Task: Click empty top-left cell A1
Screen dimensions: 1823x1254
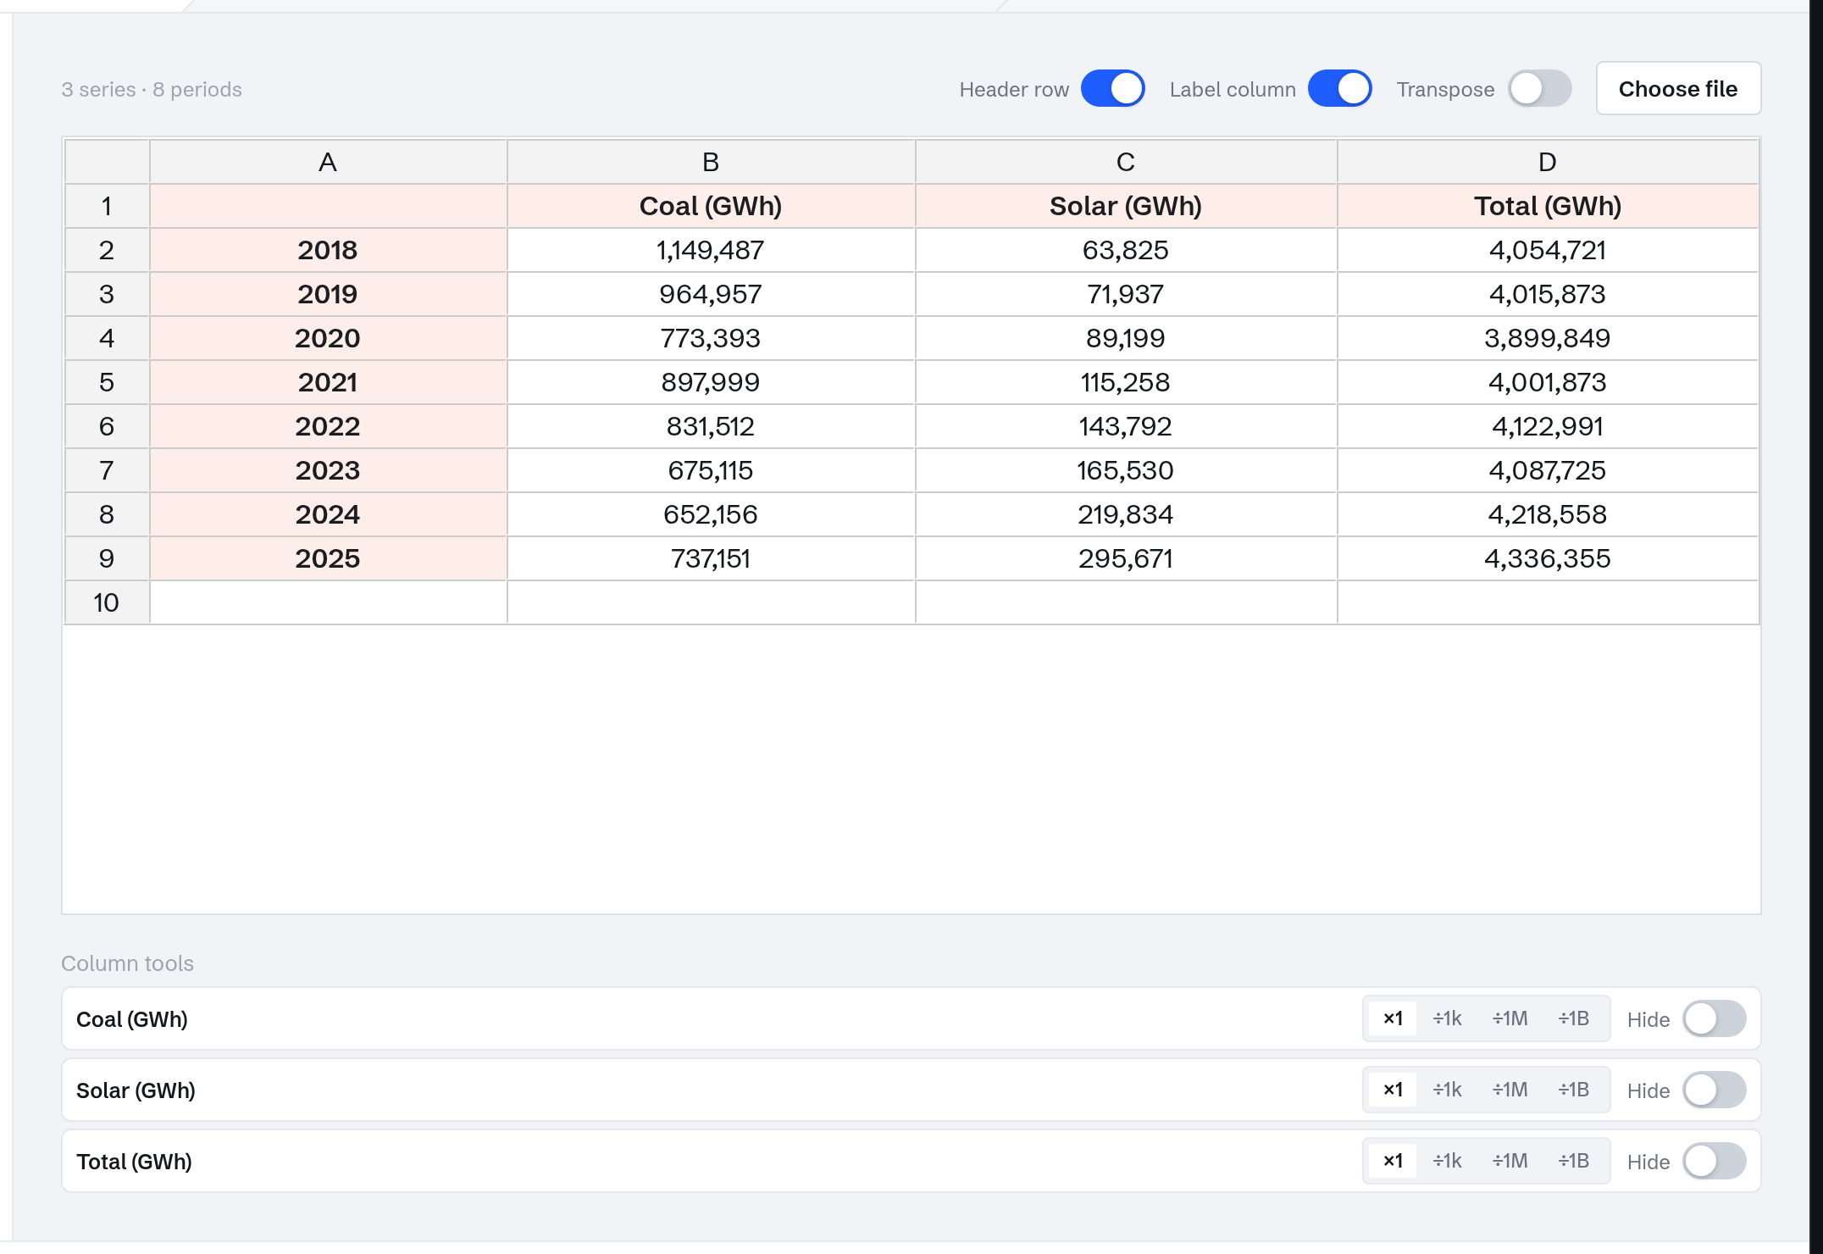Action: point(328,206)
